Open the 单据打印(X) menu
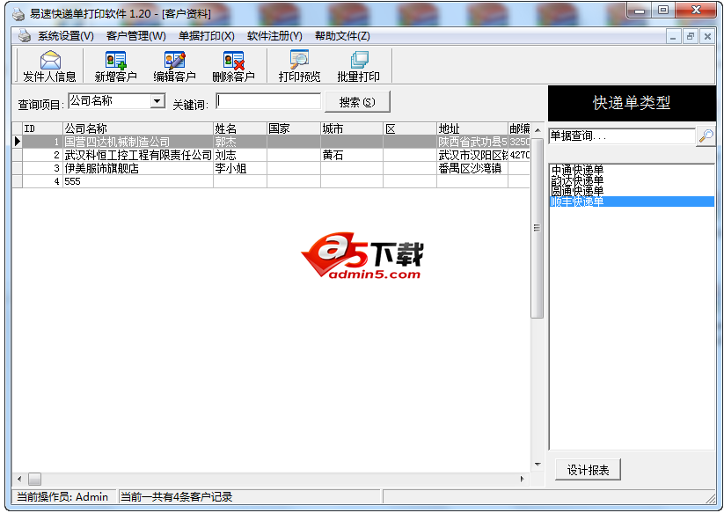 [207, 36]
